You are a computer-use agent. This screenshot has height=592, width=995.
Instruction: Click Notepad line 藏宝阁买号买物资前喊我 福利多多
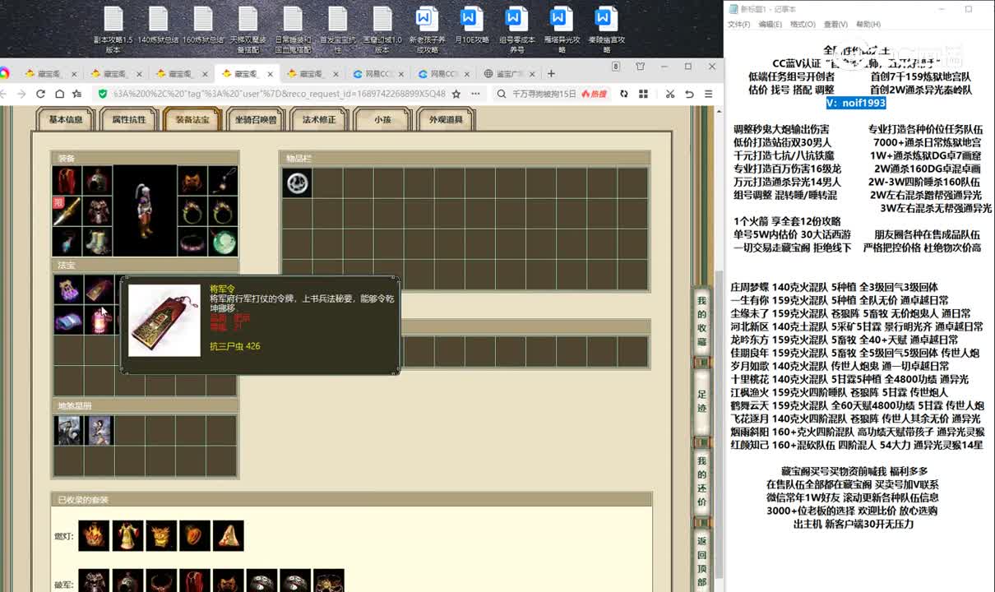(x=854, y=471)
